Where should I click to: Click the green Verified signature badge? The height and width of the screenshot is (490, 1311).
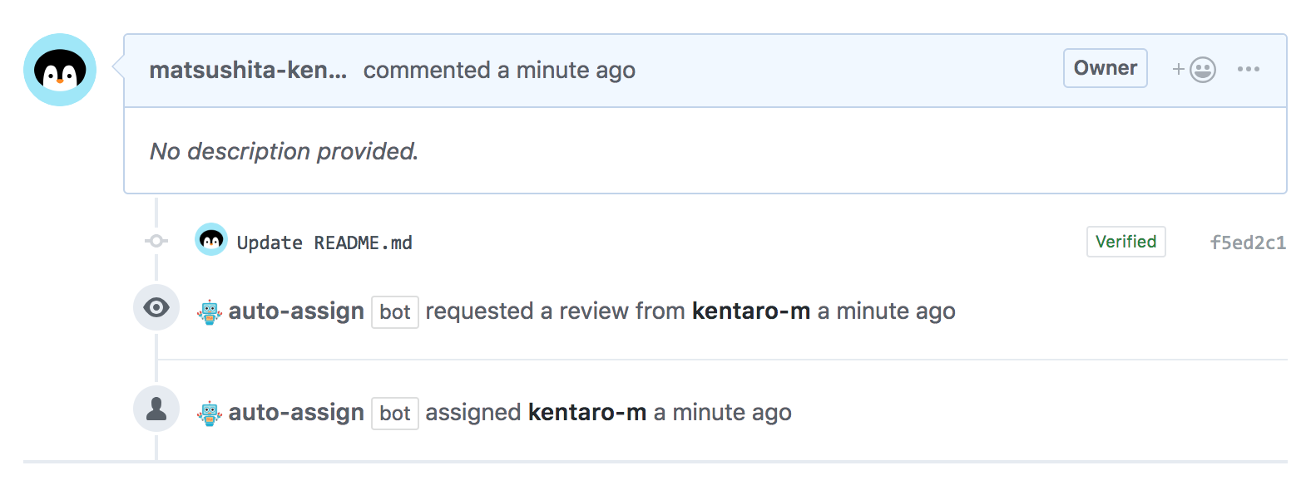click(1125, 242)
